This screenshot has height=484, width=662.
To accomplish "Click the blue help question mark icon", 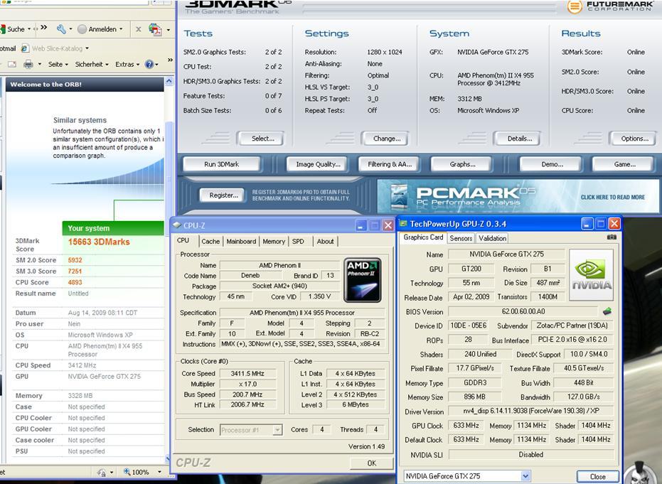I will [x=149, y=64].
